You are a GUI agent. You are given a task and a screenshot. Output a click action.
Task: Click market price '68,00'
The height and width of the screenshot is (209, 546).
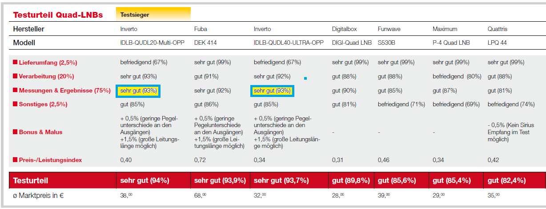click(201, 195)
